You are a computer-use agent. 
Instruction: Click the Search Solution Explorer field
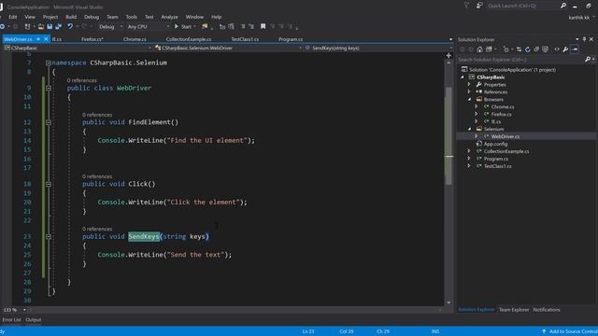point(520,60)
